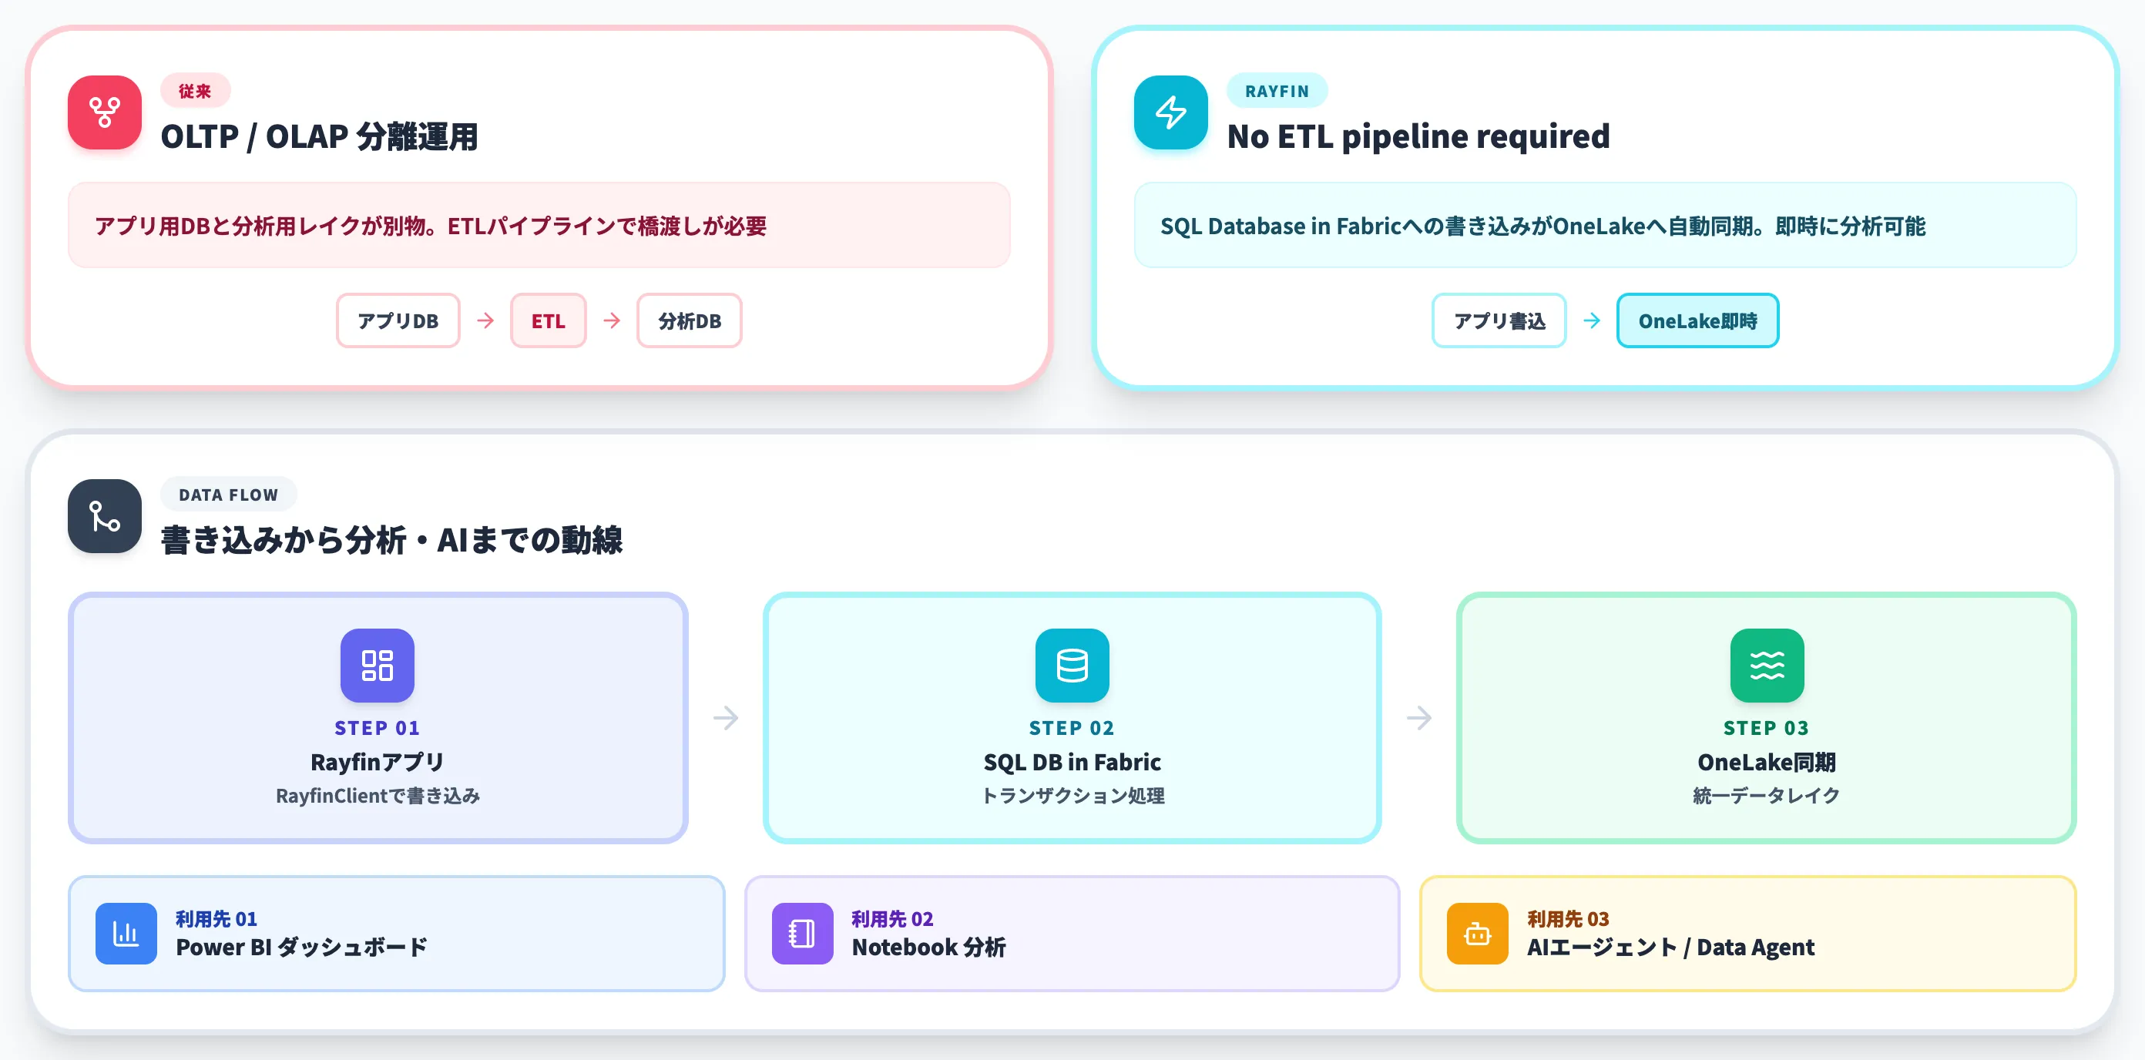Open the Notebook 分析 card title
The image size is (2145, 1060).
[x=928, y=947]
